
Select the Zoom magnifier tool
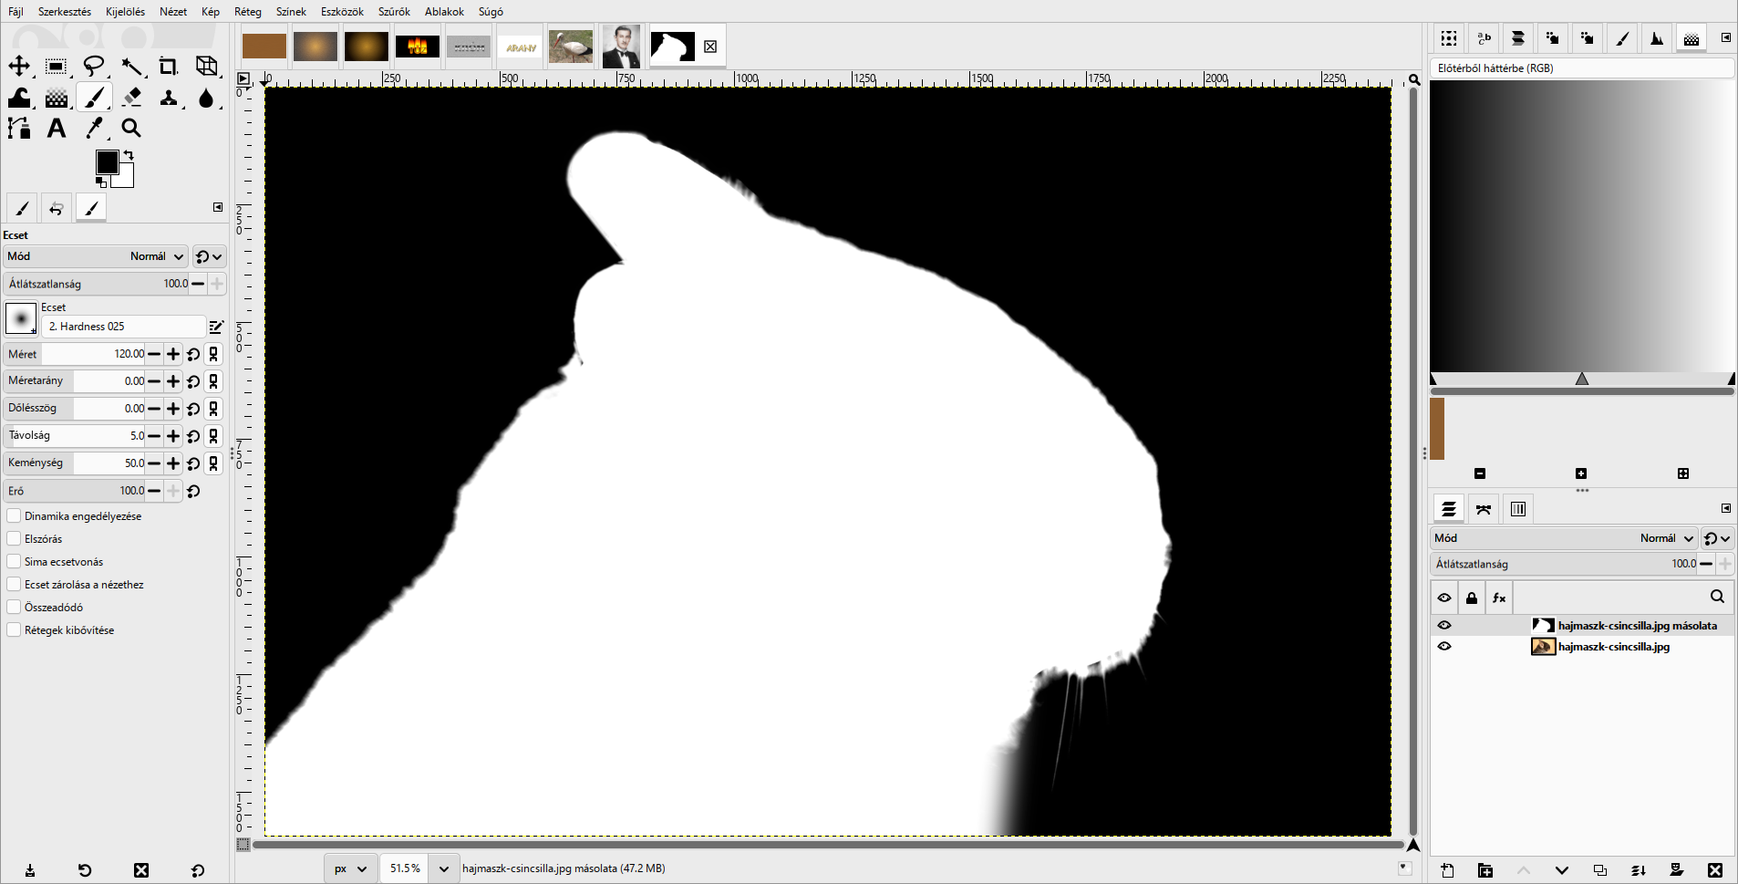(131, 129)
